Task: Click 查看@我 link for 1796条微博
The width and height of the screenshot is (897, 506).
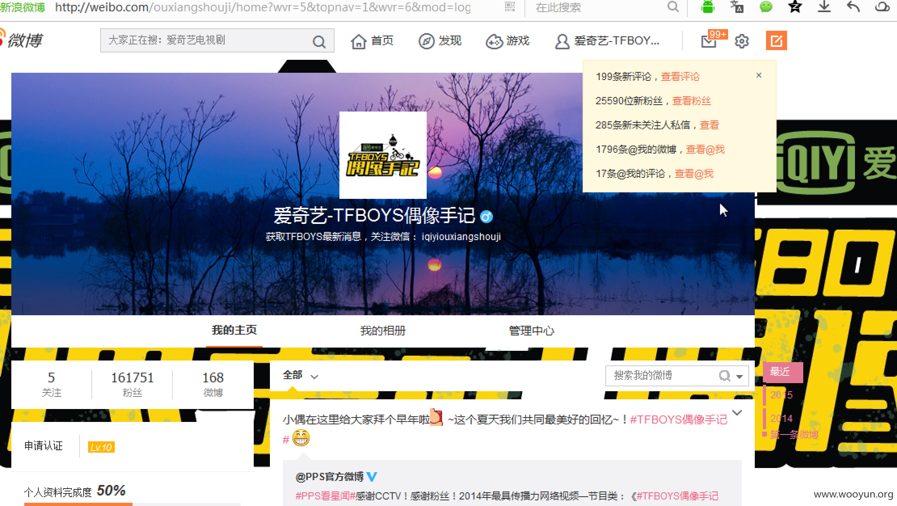Action: (705, 150)
